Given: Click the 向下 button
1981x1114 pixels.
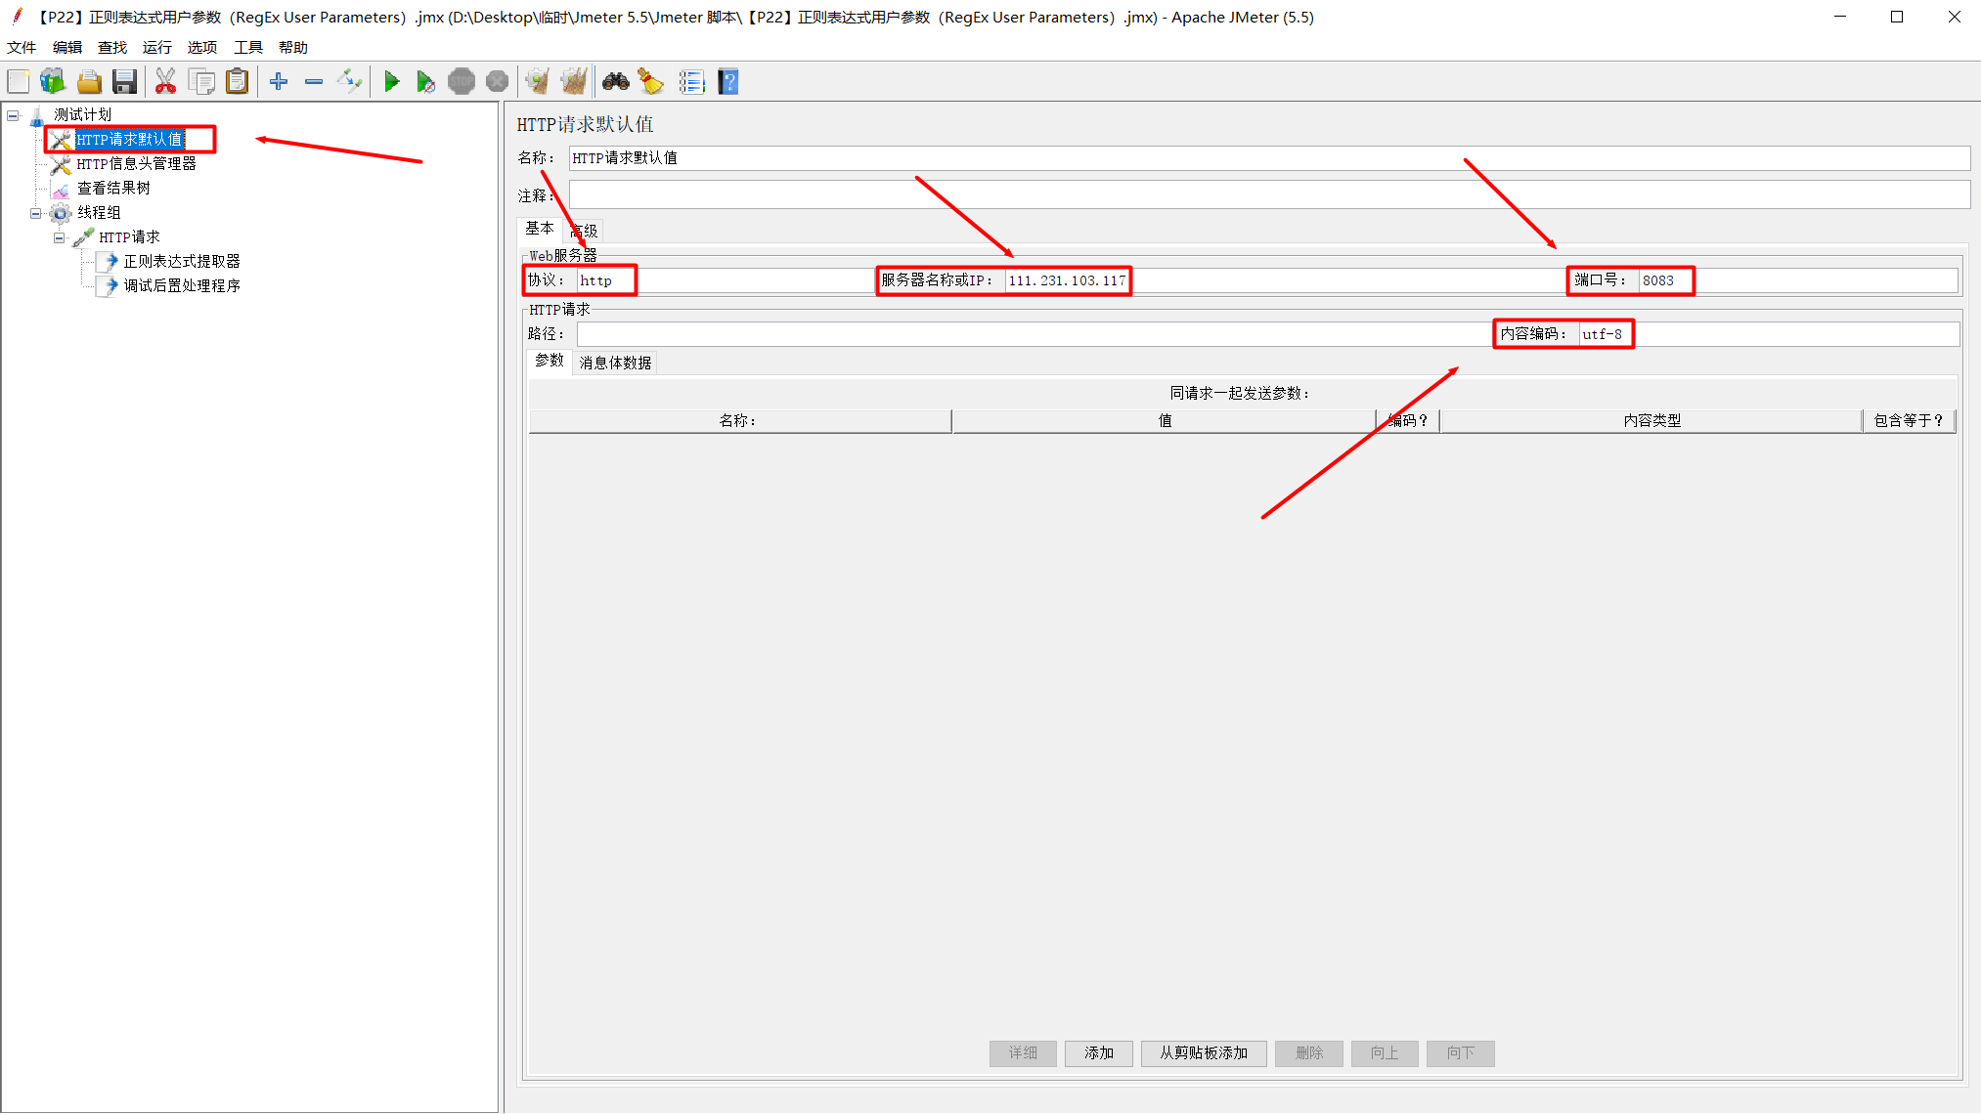Looking at the screenshot, I should (x=1461, y=1053).
